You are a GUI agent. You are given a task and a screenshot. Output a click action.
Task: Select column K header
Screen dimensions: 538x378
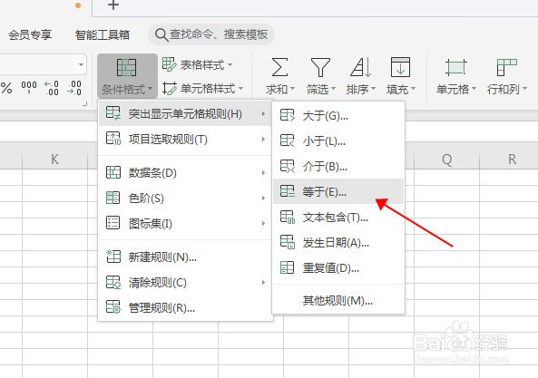pyautogui.click(x=55, y=160)
